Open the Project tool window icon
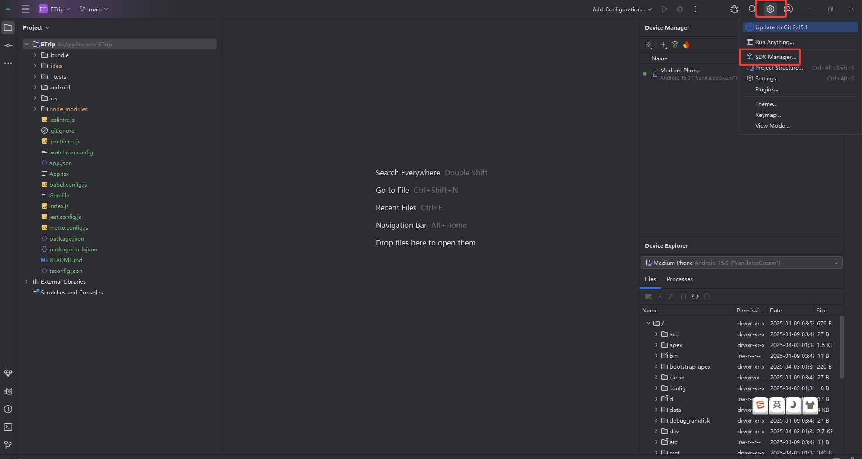This screenshot has width=862, height=459. click(8, 27)
